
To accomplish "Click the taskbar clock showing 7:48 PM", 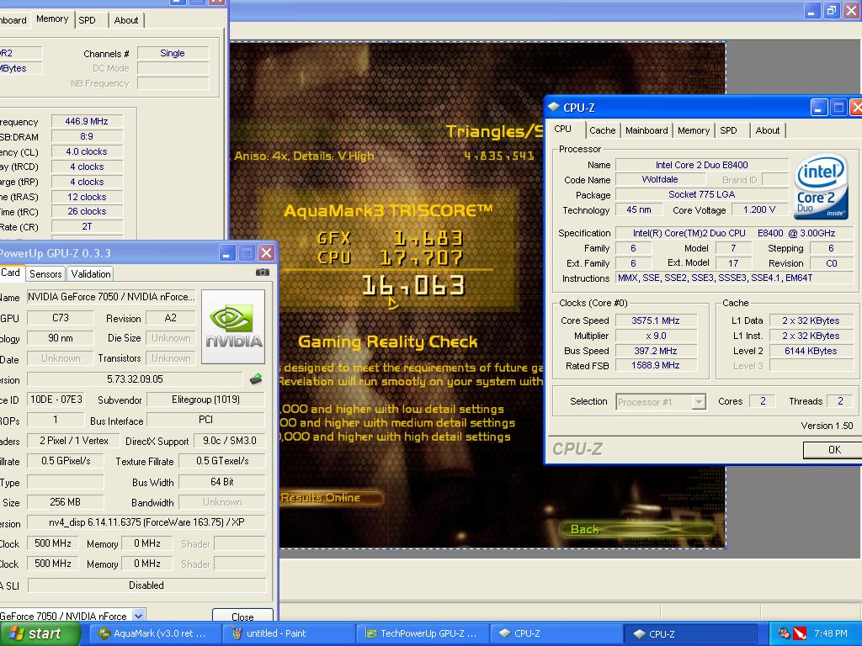I will pyautogui.click(x=831, y=633).
